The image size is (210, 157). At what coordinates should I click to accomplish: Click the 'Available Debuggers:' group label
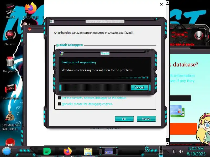pos(69,45)
